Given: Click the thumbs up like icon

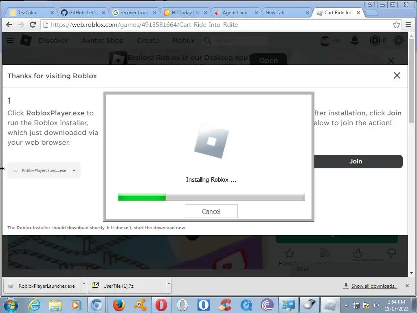Looking at the screenshot, I should 358,253.
